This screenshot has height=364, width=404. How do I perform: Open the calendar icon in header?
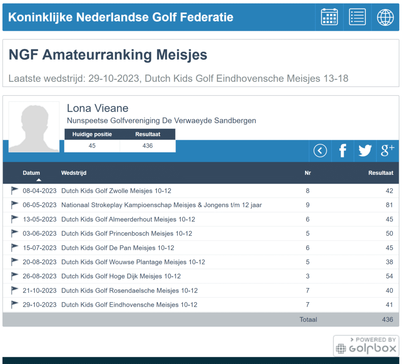[329, 17]
